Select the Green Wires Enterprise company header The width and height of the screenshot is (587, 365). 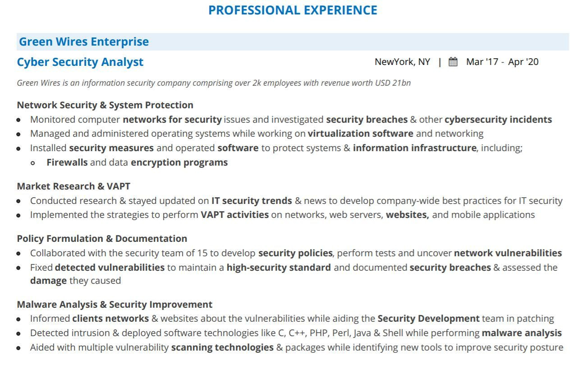[84, 42]
